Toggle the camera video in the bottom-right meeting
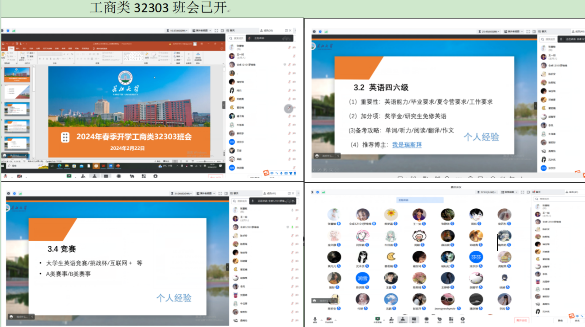This screenshot has width=585, height=327. [328, 320]
